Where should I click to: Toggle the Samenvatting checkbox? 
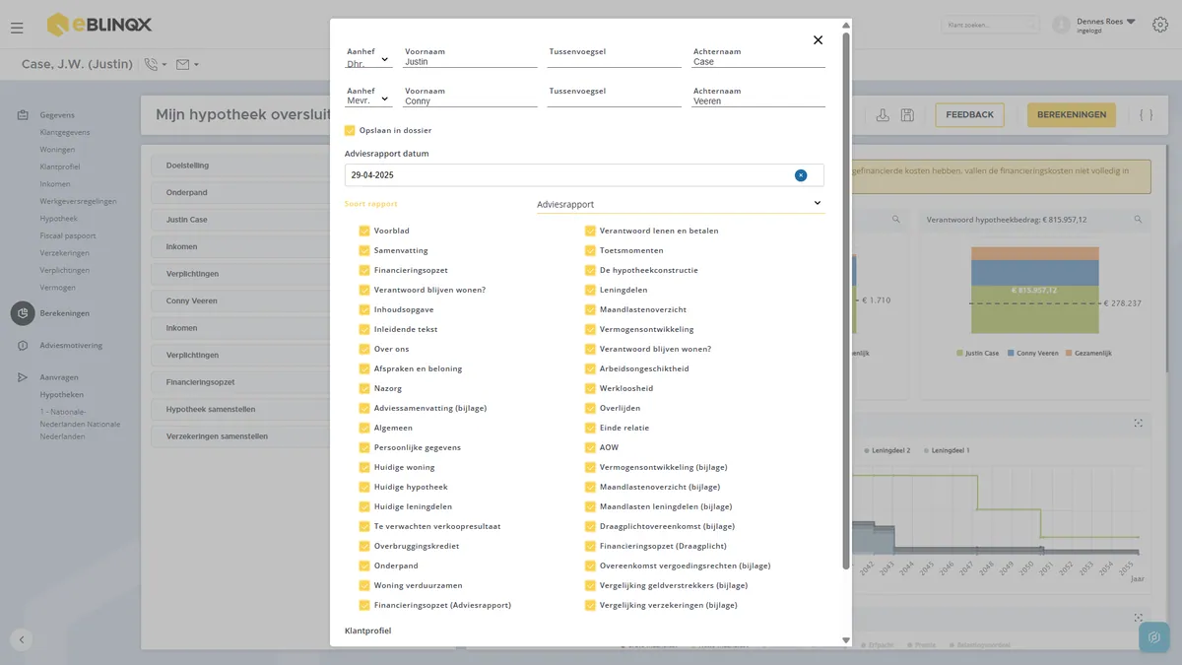click(364, 250)
